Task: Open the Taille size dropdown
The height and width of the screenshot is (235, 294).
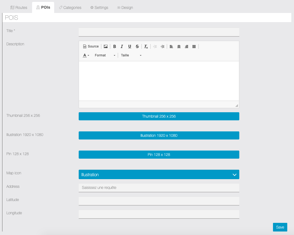Action: pyautogui.click(x=131, y=55)
